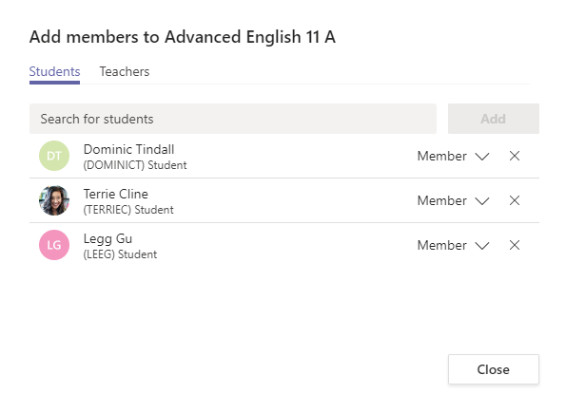Image resolution: width=566 pixels, height=413 pixels.
Task: Switch to the Teachers tab
Action: [x=125, y=72]
